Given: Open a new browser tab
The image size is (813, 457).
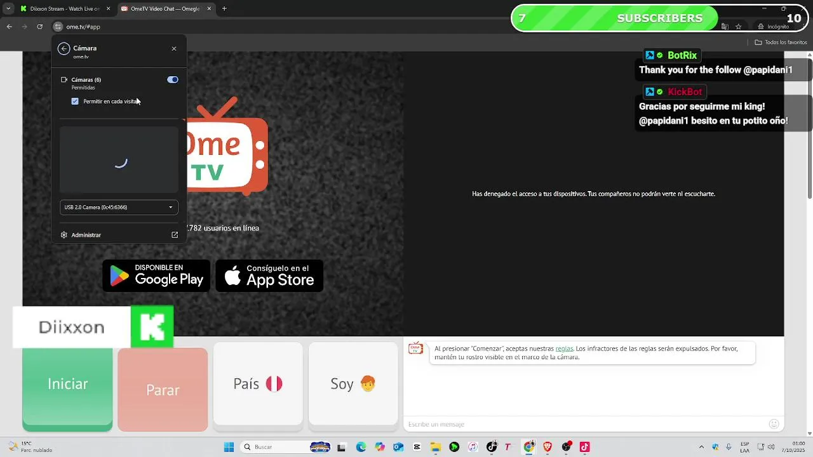Looking at the screenshot, I should (x=224, y=9).
